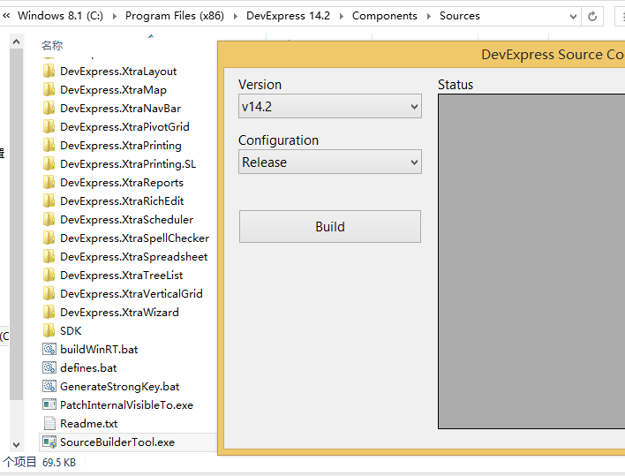
Task: Select DevExpress.XtraMap folder name
Action: pos(113,90)
